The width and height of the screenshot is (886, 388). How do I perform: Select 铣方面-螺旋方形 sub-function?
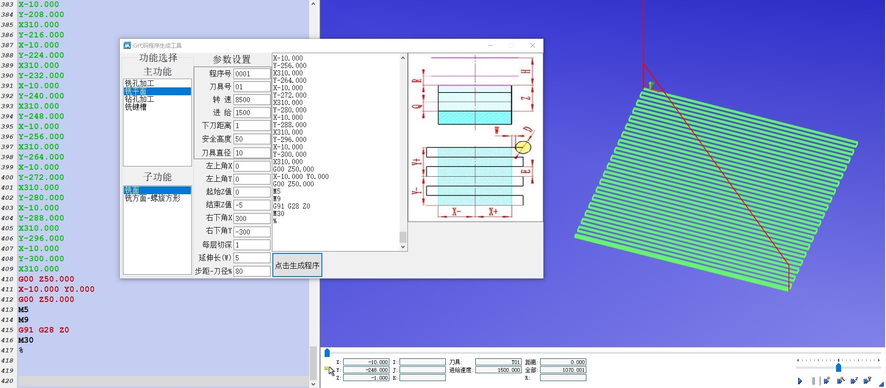pyautogui.click(x=153, y=198)
